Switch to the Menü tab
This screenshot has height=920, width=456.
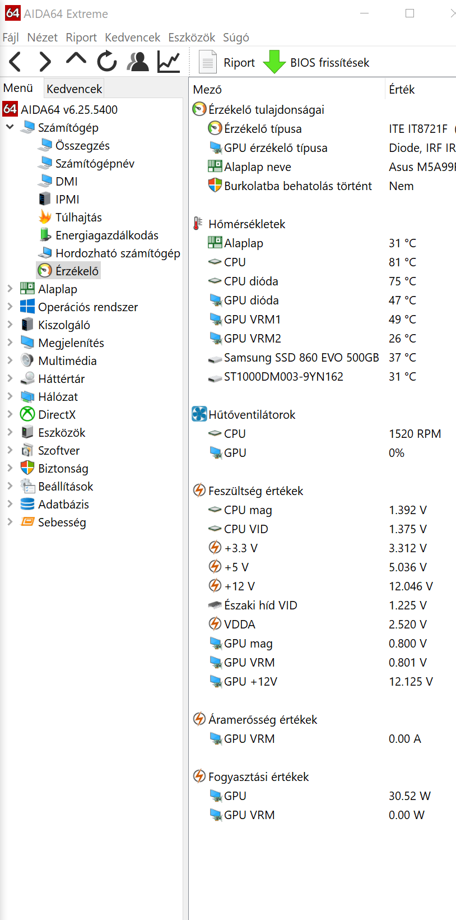pyautogui.click(x=18, y=88)
